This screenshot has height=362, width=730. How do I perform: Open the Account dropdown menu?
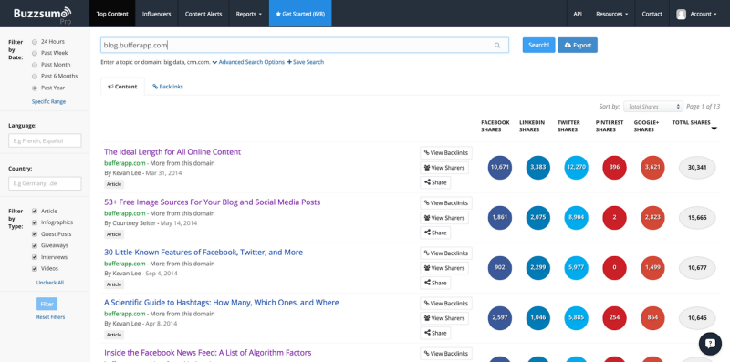click(x=696, y=14)
